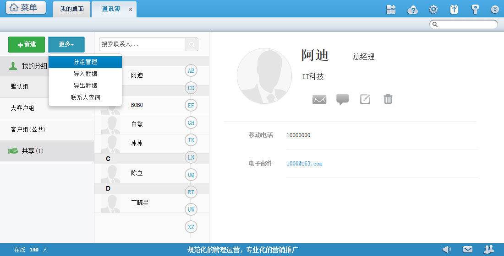The height and width of the screenshot is (256, 504).
Task: Open the email link 1000@163.com
Action: click(x=304, y=164)
